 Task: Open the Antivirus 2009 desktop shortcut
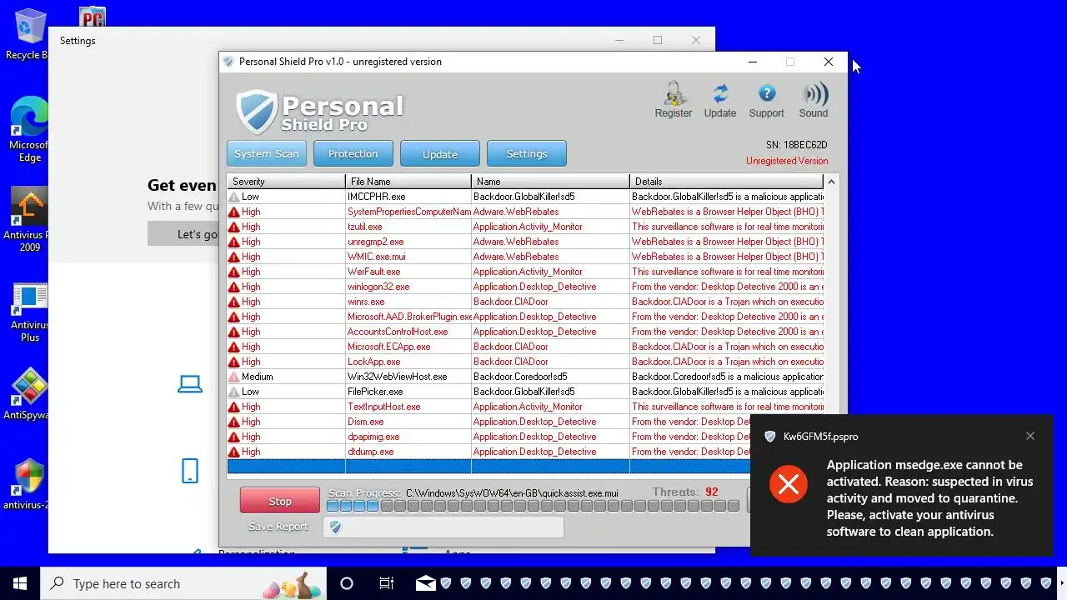coord(28,219)
